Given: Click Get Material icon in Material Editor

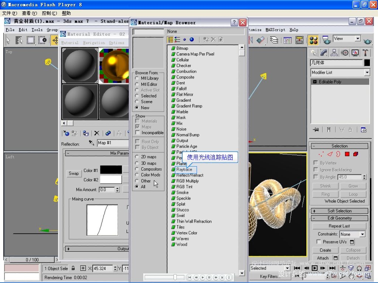Looking at the screenshot, I should 66,133.
